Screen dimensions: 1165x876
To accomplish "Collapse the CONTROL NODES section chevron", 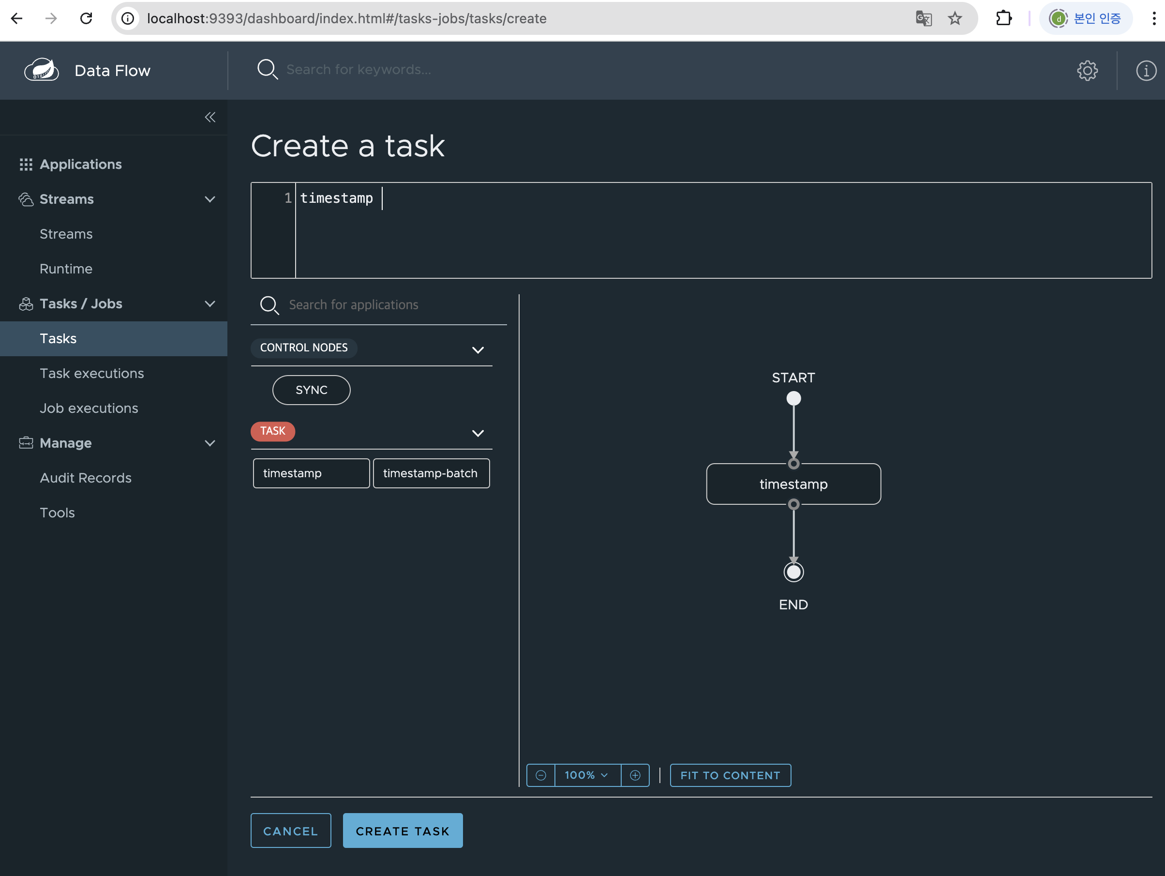I will click(x=477, y=350).
